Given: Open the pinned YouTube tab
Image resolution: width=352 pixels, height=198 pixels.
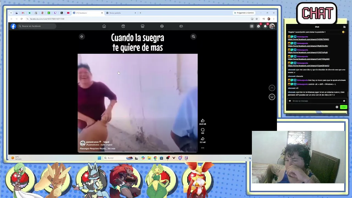Looking at the screenshot, I should pos(68,13).
